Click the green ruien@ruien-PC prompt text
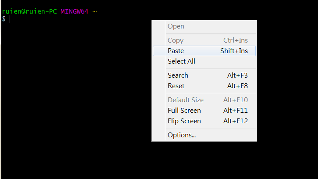 click(29, 11)
